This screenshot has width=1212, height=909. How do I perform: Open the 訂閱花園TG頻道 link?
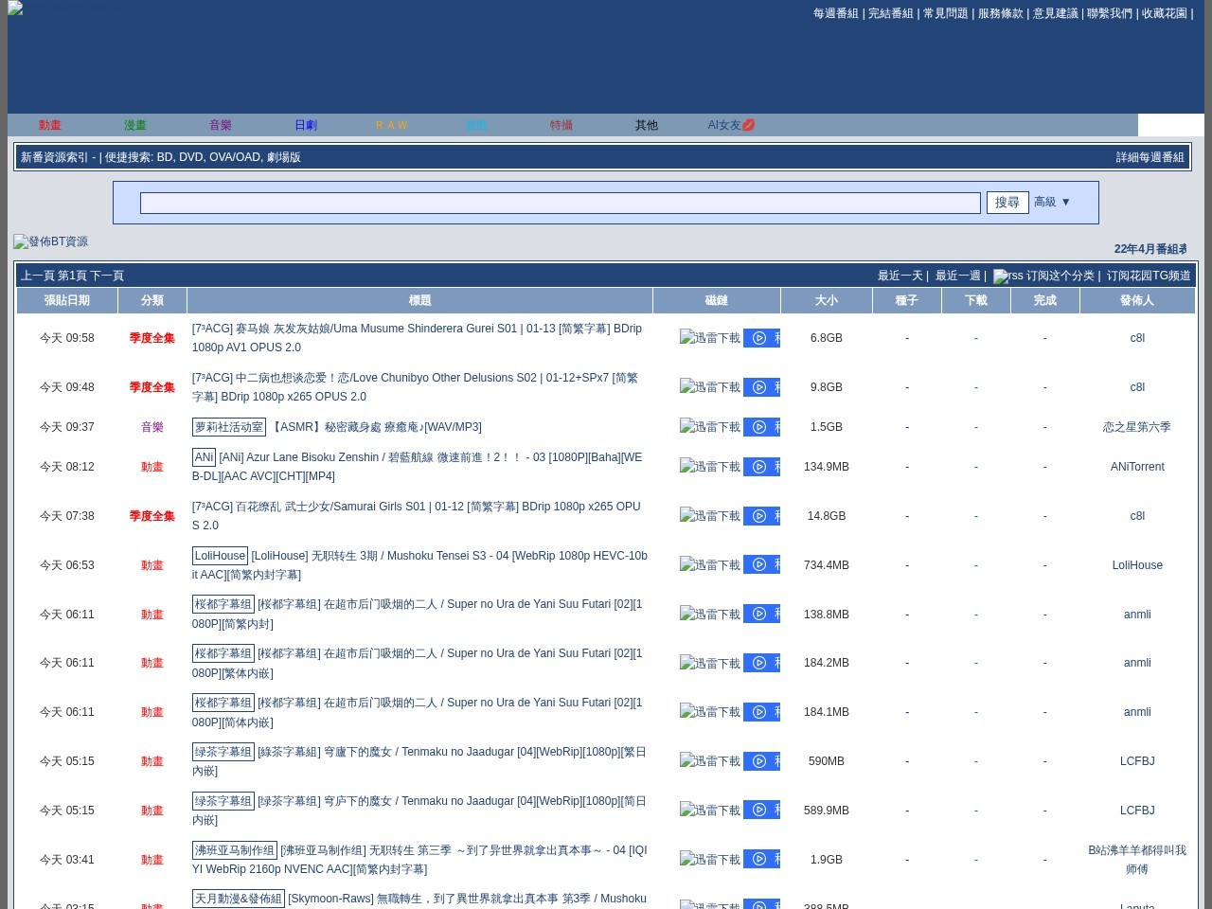point(1149,276)
